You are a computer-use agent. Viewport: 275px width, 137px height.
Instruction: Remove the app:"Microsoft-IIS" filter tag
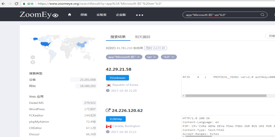[x=138, y=57]
